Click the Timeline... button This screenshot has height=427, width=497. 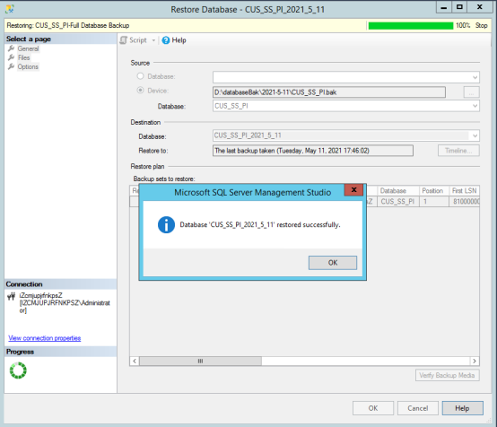click(x=458, y=151)
